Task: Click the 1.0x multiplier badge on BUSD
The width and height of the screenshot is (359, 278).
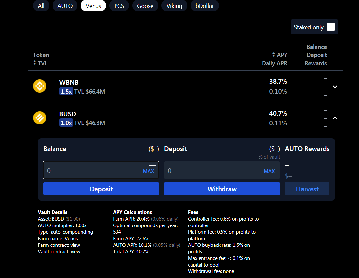Action: click(x=66, y=123)
